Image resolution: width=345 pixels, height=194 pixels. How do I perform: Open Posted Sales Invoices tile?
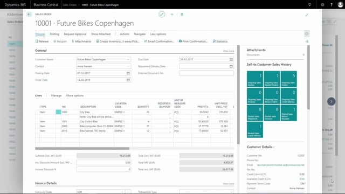click(x=272, y=113)
